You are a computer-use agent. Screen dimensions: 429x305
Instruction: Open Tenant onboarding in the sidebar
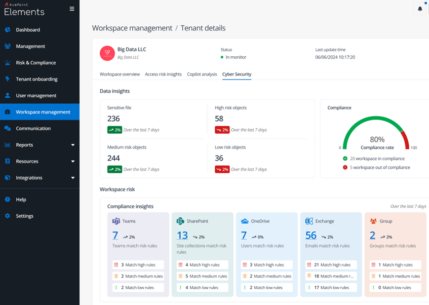point(40,79)
